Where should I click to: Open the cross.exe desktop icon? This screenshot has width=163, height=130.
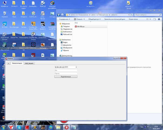pyautogui.click(x=33, y=45)
